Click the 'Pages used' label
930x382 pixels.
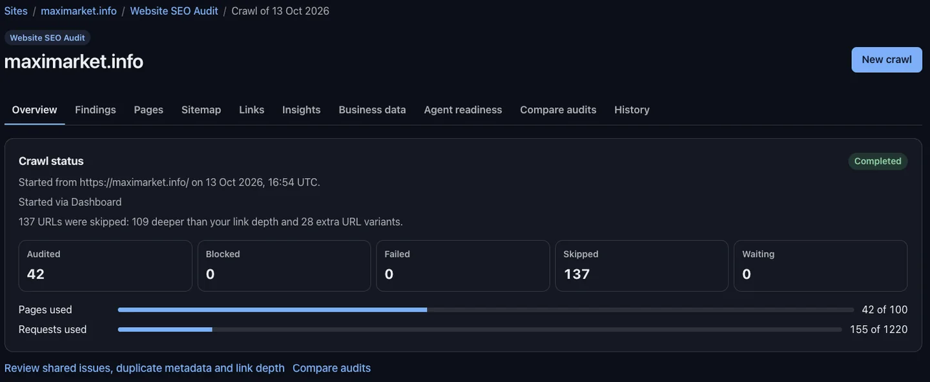(45, 310)
